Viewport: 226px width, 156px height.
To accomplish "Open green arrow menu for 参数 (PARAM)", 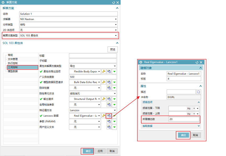I will tap(114, 122).
